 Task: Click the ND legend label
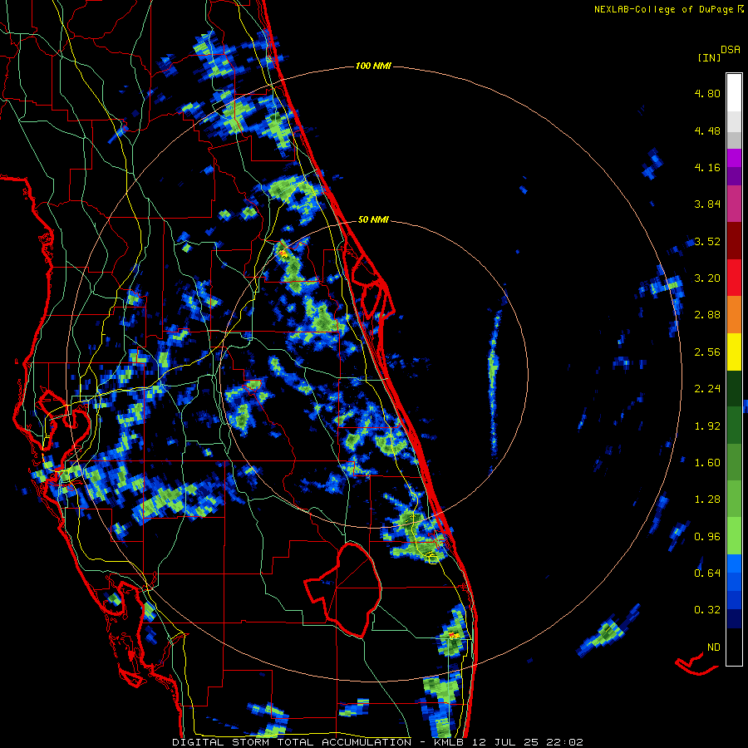tap(714, 647)
